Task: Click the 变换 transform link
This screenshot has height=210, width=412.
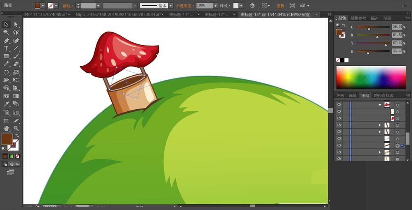Action: pos(280,6)
